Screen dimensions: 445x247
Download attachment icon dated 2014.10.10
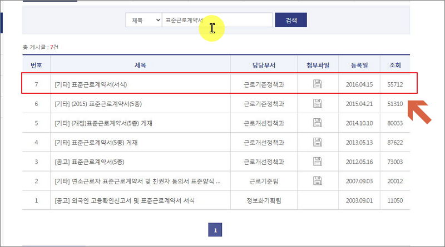(x=318, y=122)
